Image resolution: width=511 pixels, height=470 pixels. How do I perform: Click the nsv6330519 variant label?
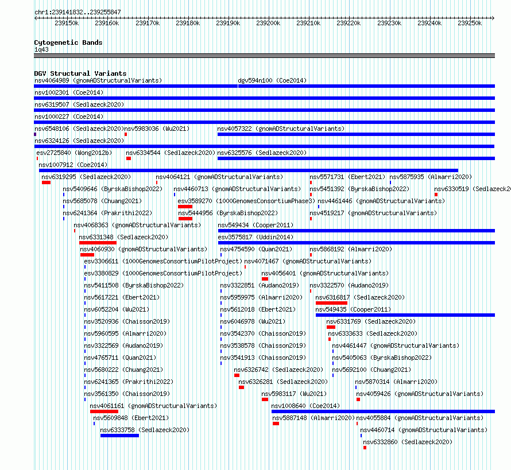point(472,189)
